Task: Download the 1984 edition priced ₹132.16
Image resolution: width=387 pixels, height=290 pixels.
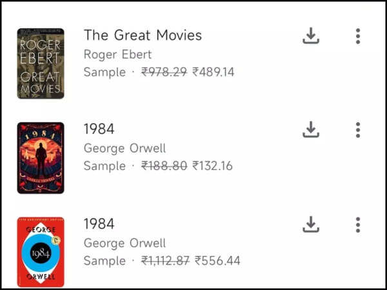Action: pos(311,130)
